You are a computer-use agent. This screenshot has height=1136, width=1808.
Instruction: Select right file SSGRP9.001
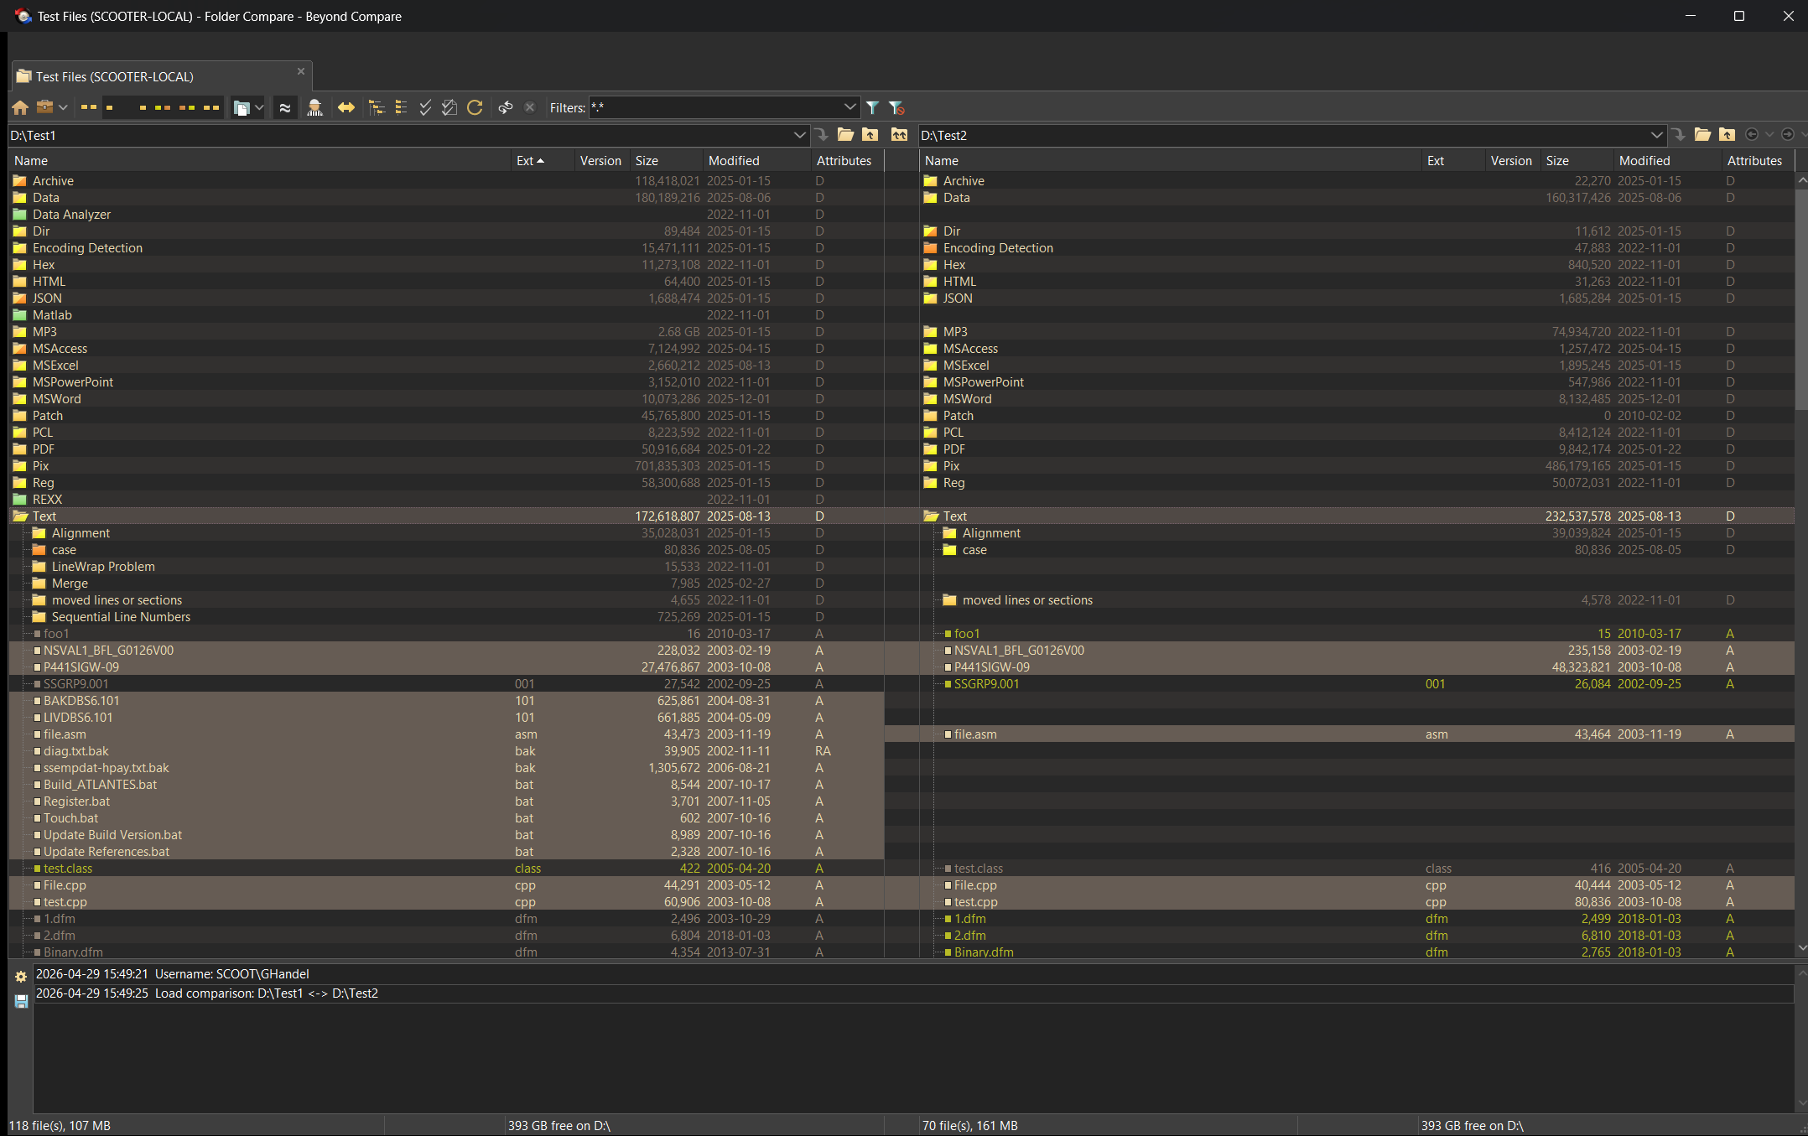[986, 684]
